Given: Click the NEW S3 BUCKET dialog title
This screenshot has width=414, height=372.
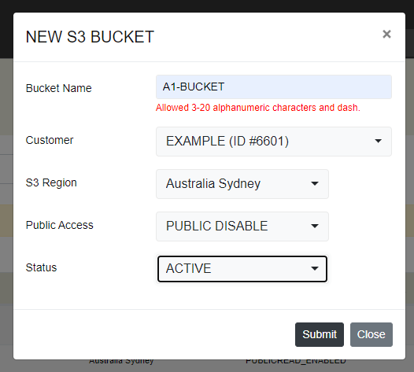Looking at the screenshot, I should [90, 37].
